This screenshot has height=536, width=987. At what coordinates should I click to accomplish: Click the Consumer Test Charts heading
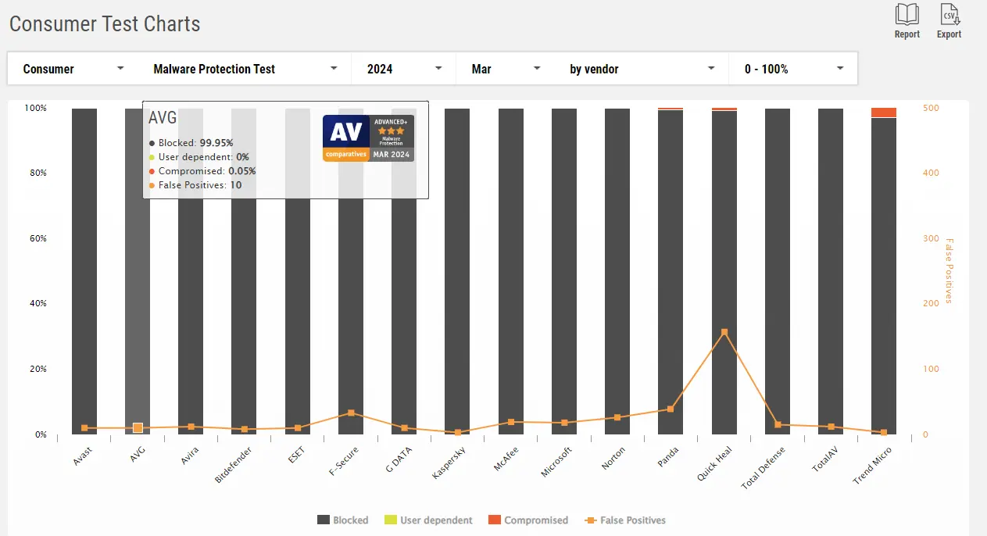point(105,24)
